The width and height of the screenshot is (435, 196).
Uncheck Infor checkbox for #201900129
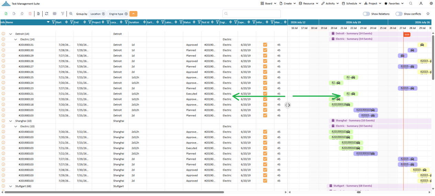point(265,56)
